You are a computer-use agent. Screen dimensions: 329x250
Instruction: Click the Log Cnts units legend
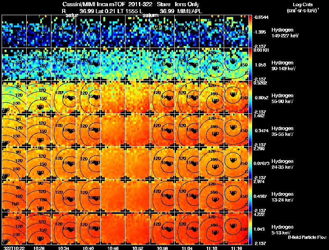pos(303,7)
